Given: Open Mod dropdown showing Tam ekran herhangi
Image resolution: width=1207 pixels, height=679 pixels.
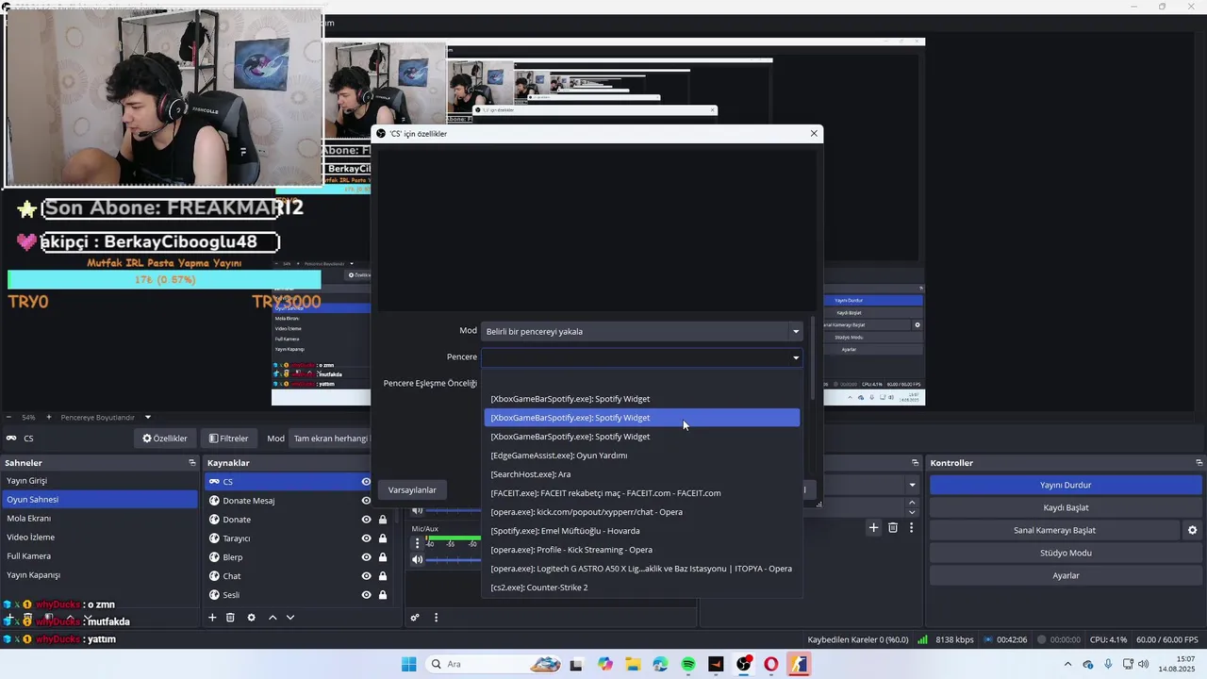Looking at the screenshot, I should click(x=329, y=439).
